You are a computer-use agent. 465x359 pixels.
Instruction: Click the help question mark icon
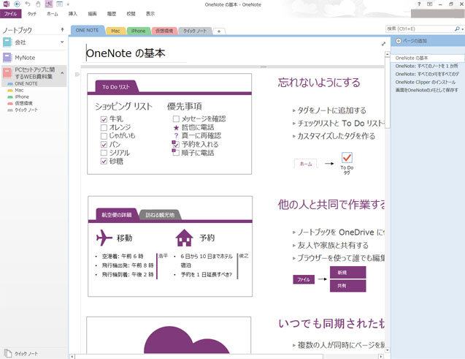coord(419,4)
